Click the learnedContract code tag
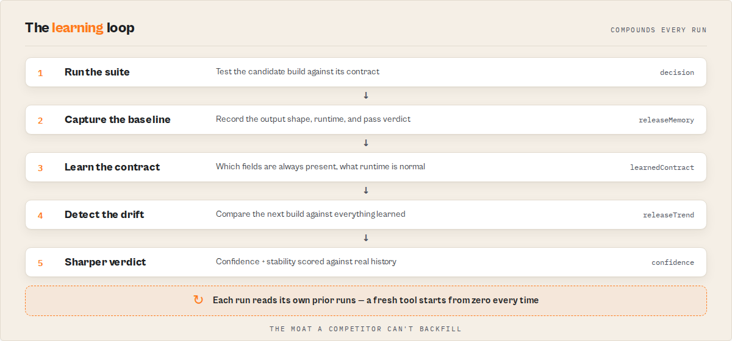The width and height of the screenshot is (732, 341). click(x=662, y=167)
